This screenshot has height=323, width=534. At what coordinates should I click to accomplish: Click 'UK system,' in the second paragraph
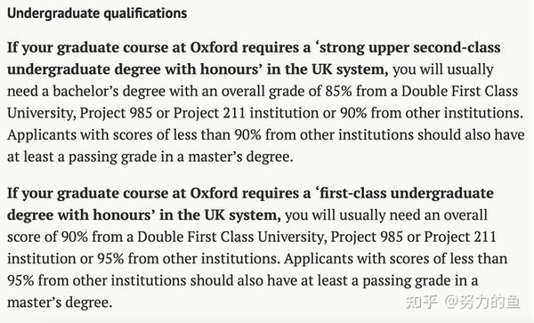click(x=242, y=214)
